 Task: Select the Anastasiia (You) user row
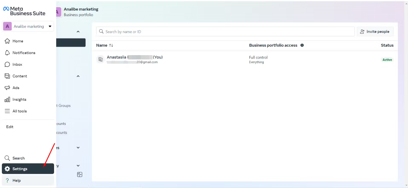coord(245,60)
